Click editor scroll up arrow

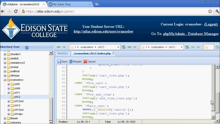tap(217, 67)
